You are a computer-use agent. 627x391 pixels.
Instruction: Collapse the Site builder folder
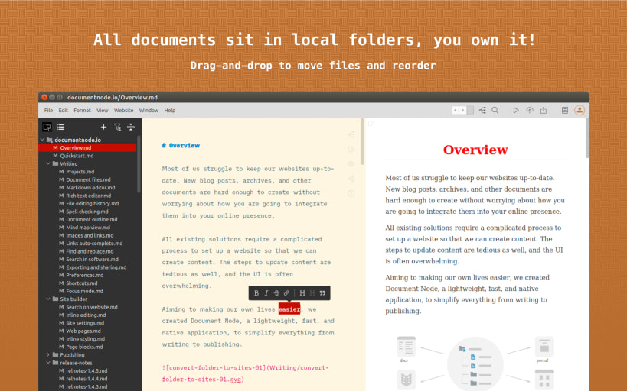48,299
